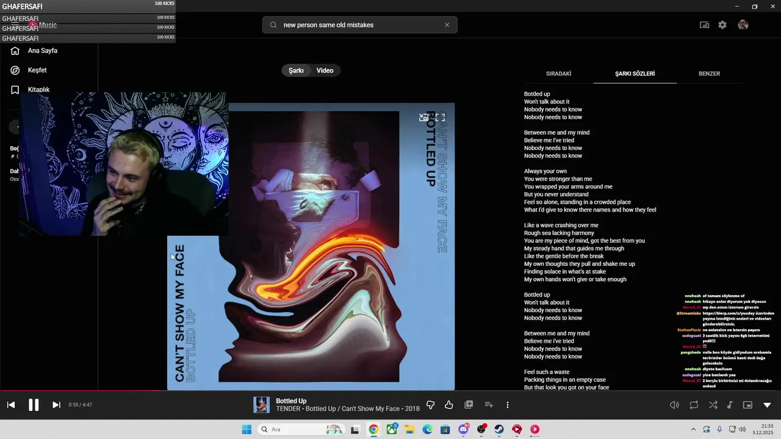Click lyric line 'Always your own'
The image size is (781, 439).
pos(545,171)
